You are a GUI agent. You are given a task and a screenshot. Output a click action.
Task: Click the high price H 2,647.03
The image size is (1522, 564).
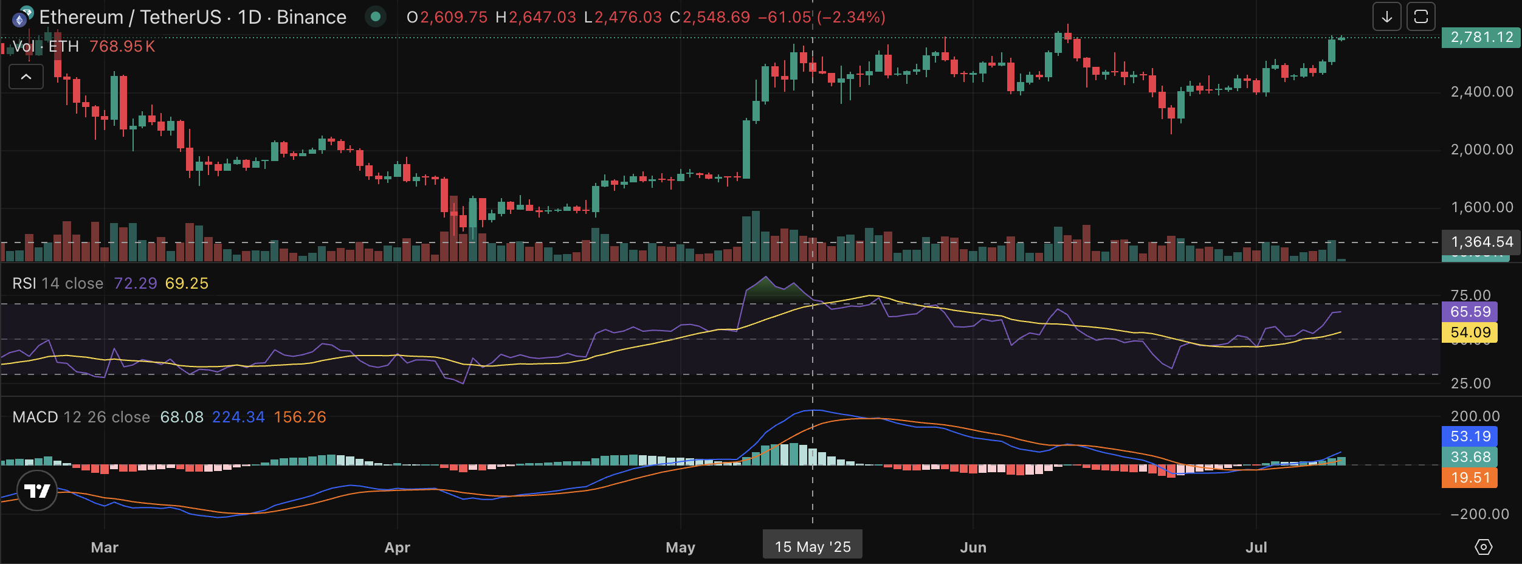pos(535,17)
